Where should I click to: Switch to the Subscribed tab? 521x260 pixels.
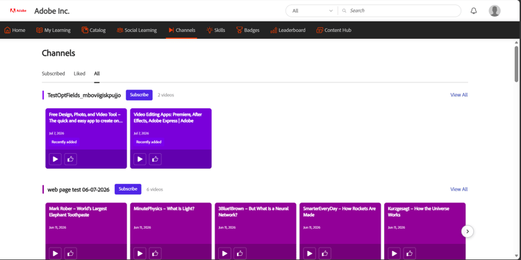(53, 73)
